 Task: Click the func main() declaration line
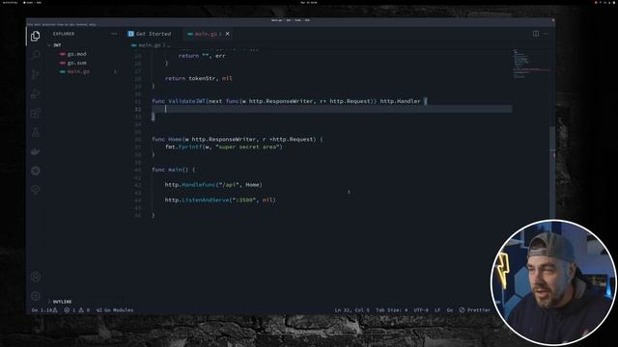tap(173, 170)
